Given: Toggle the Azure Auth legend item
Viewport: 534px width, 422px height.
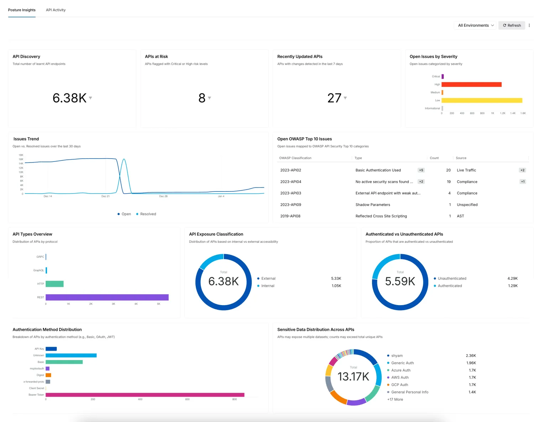Looking at the screenshot, I should point(399,370).
